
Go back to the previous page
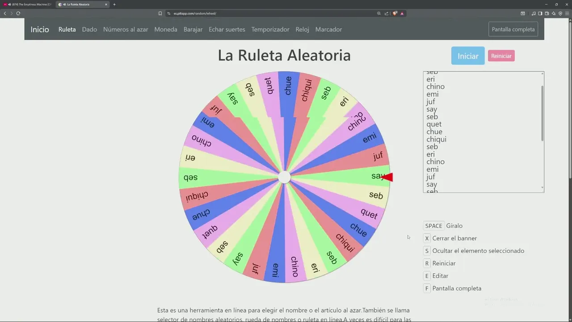point(5,13)
